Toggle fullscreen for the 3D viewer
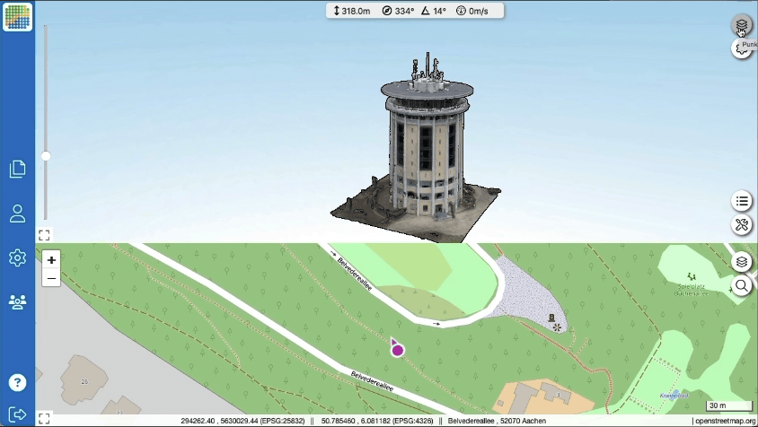This screenshot has width=758, height=427. (44, 235)
